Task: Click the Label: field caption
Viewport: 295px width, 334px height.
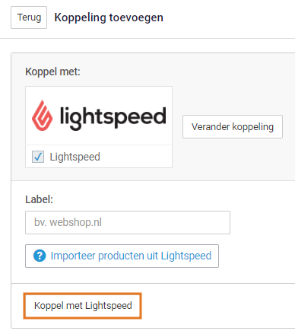Action: (x=39, y=199)
